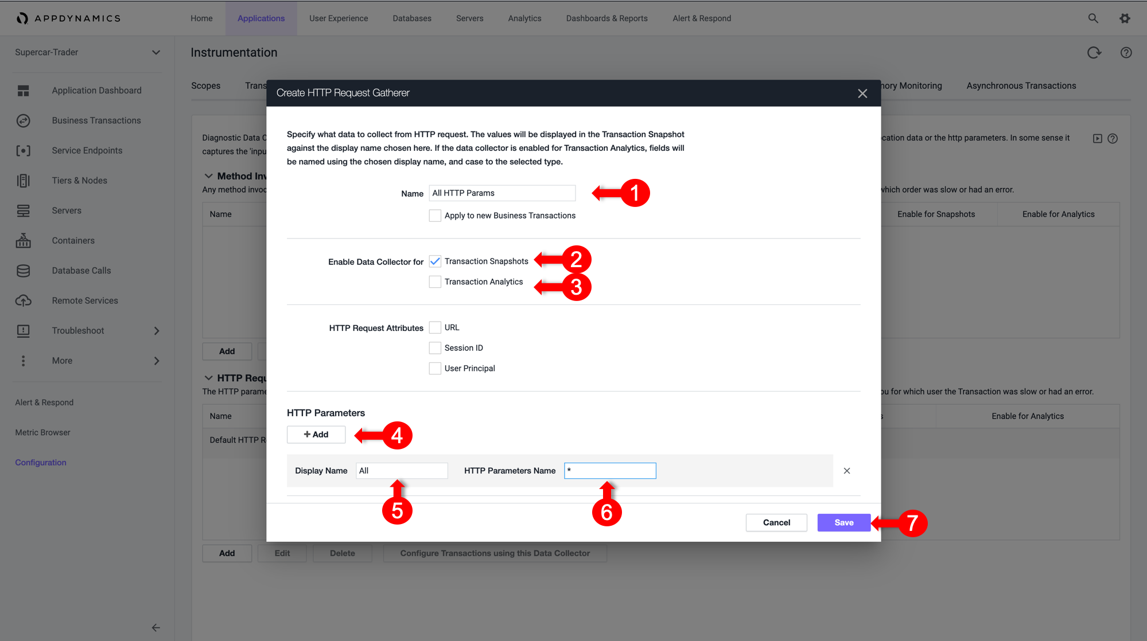
Task: Click the refresh icon near Instrumentation
Action: 1094,53
